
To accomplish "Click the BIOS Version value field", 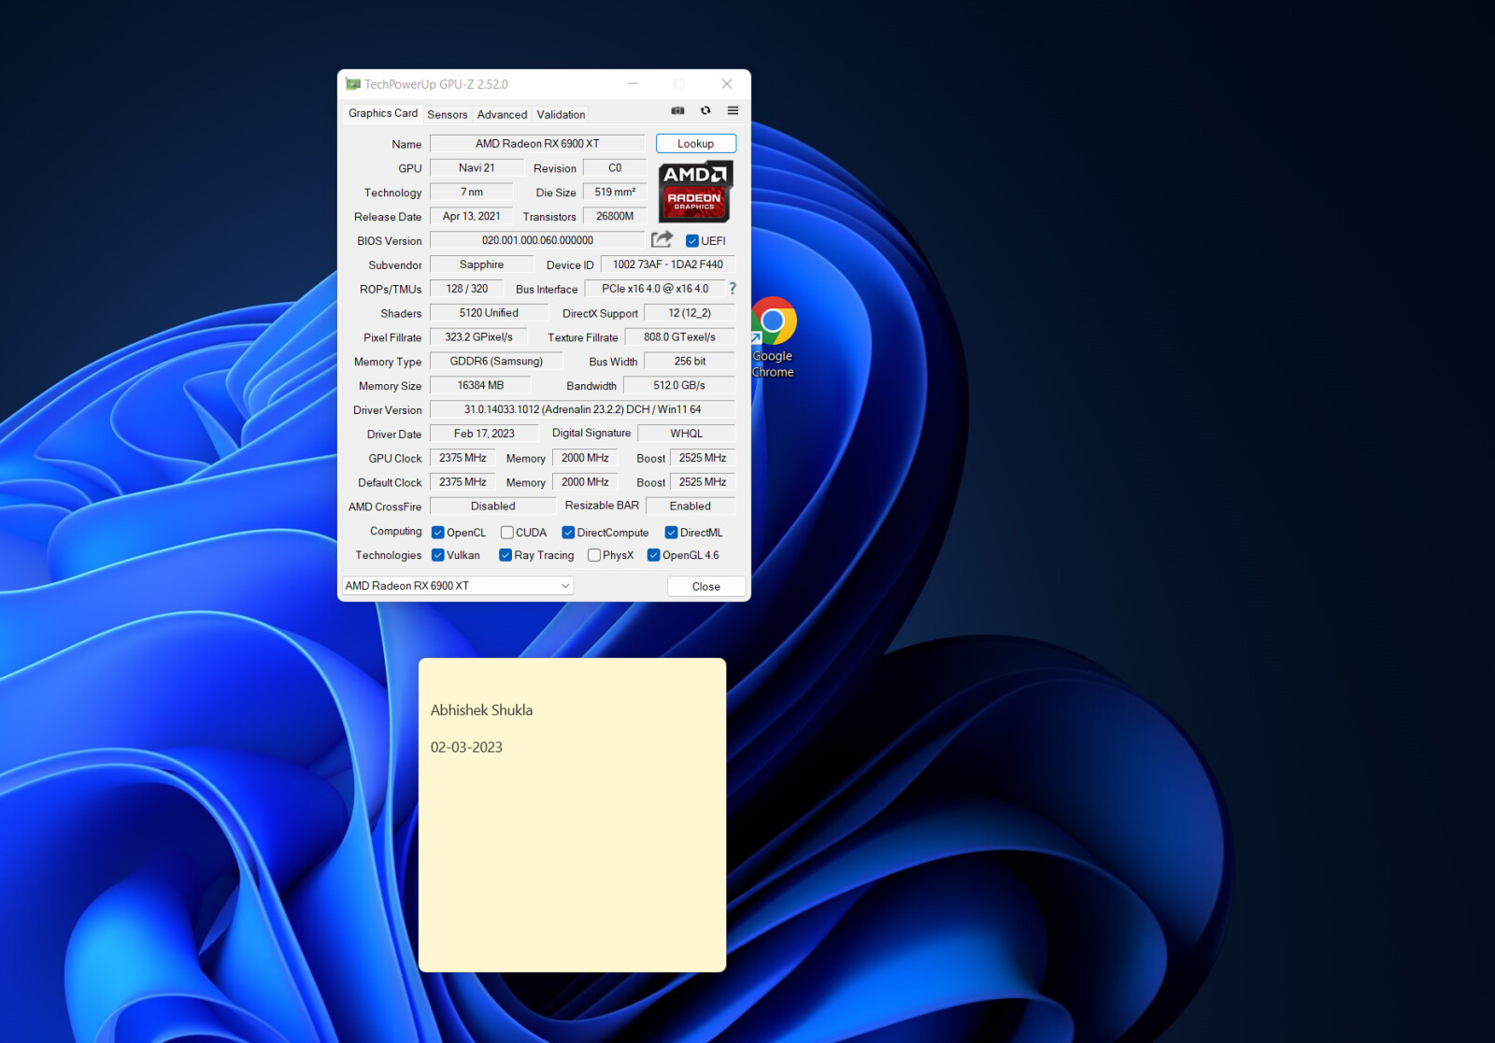I will [x=537, y=241].
